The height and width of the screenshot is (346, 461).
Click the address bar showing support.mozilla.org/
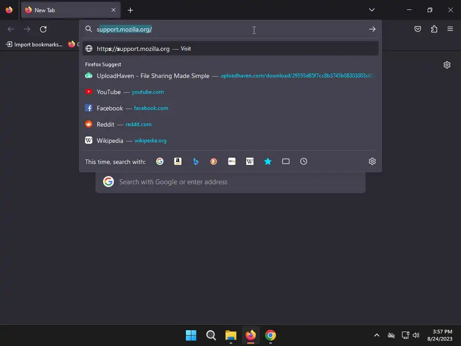click(x=230, y=29)
